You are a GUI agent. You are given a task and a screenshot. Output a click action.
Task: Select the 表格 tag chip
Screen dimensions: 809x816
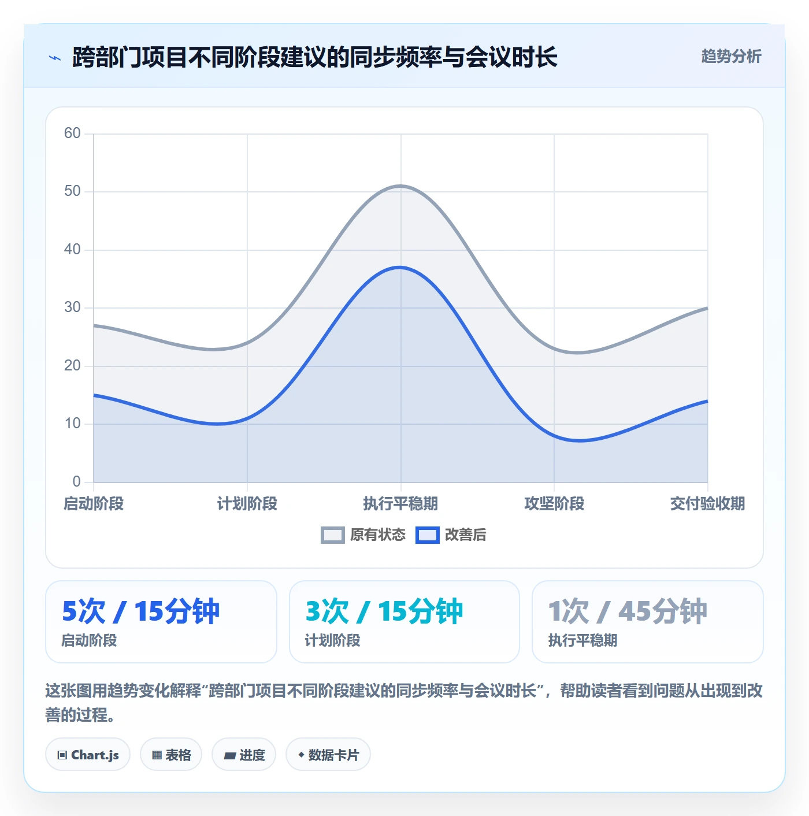[171, 755]
